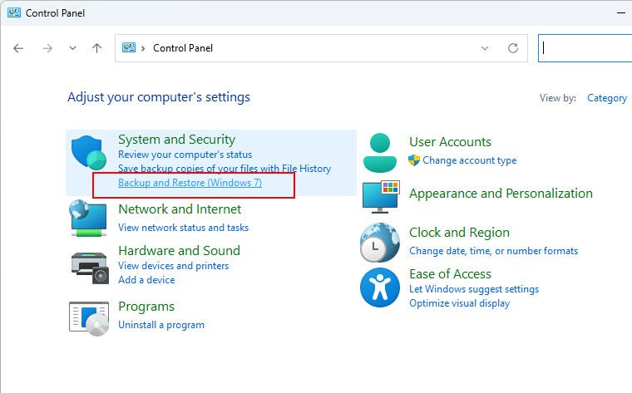Click the Appearance and Personalization monitor icon
The width and height of the screenshot is (632, 393).
(x=381, y=197)
